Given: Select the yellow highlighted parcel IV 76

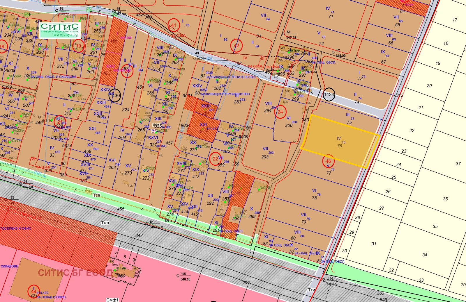Looking at the screenshot, I should (340, 141).
